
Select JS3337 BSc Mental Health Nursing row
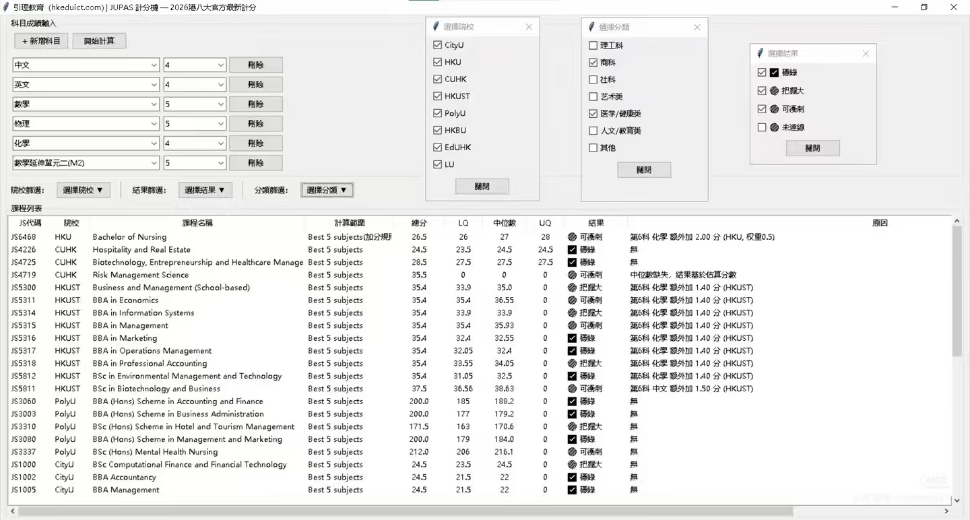[x=480, y=452]
